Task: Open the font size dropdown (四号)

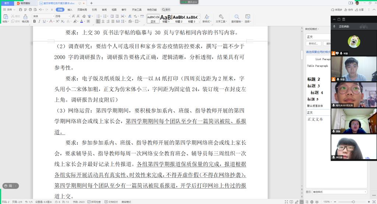Action: coord(62,16)
